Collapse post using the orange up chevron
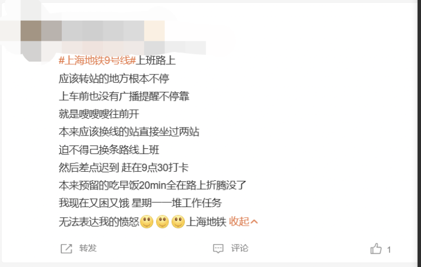This screenshot has height=267, width=421. pos(254,222)
